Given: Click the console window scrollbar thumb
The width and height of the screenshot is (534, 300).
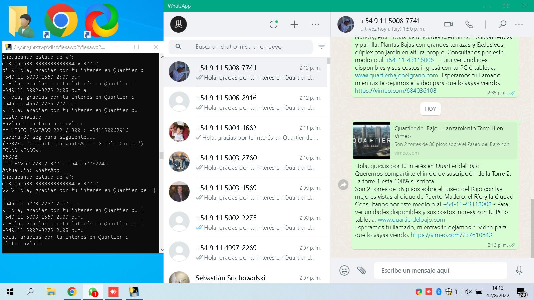Looking at the screenshot, I should pyautogui.click(x=162, y=155).
